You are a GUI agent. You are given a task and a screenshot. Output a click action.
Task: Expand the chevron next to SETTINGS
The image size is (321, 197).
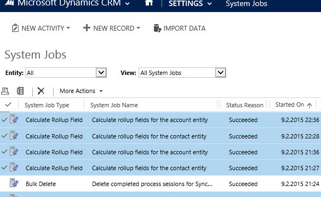click(x=209, y=3)
